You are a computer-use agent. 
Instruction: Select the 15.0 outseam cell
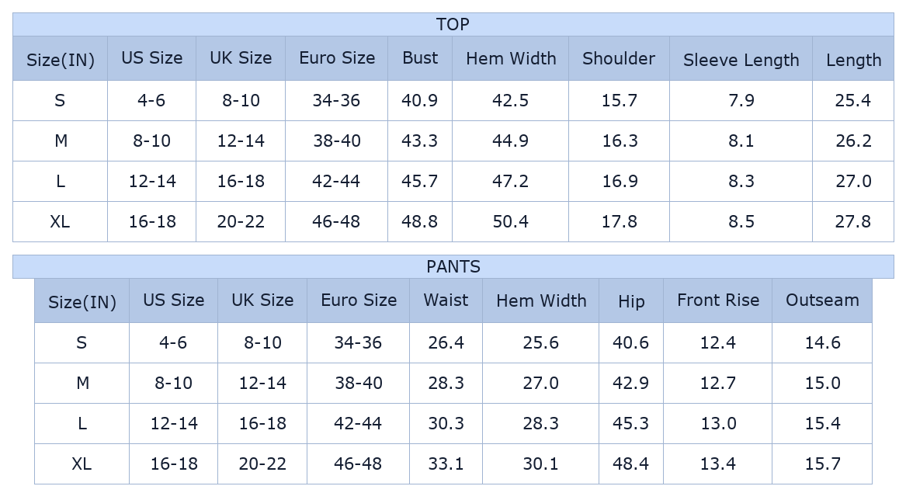[822, 384]
